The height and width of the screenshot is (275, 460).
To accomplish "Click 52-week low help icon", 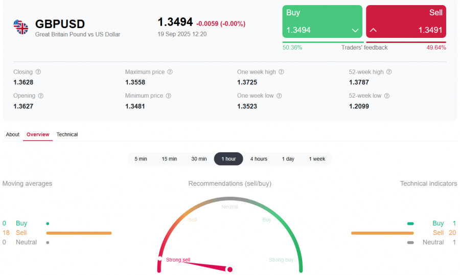I will [x=387, y=96].
